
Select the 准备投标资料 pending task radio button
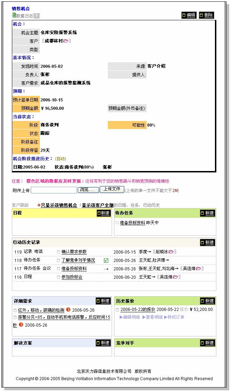click(x=117, y=223)
